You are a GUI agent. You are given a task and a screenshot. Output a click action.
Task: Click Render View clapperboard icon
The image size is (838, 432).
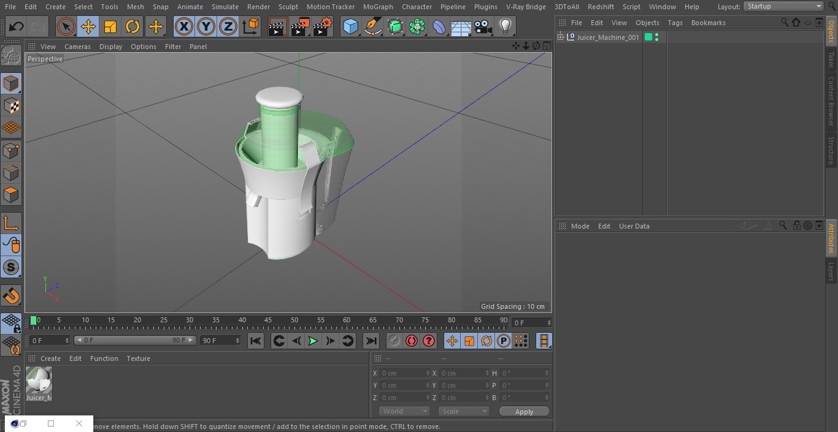coord(278,26)
